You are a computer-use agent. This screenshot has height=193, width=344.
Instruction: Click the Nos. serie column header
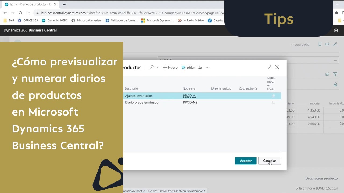[189, 88]
